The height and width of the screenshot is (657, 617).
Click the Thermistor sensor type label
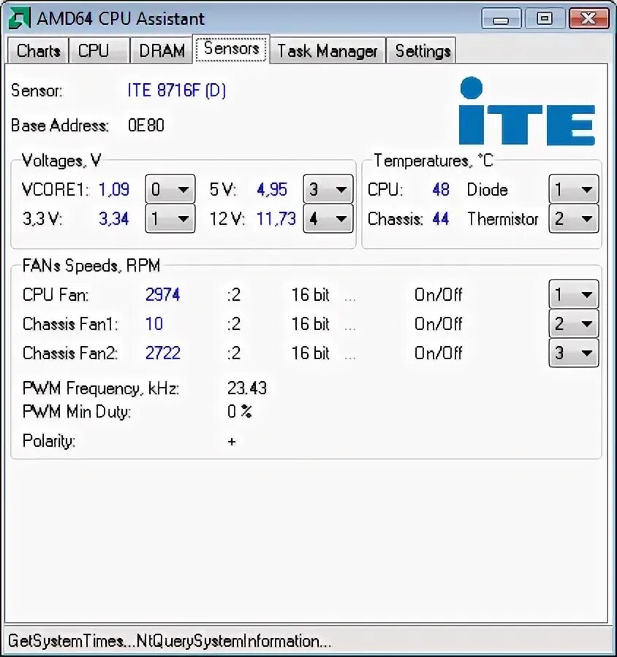pyautogui.click(x=503, y=219)
